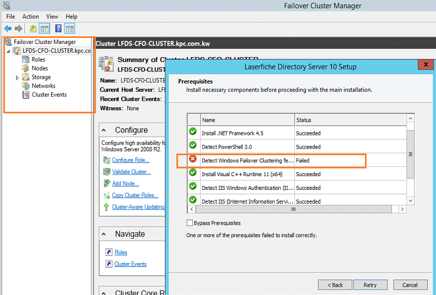The height and width of the screenshot is (295, 436).
Task: Click the Up one level folder icon
Action: (x=33, y=28)
